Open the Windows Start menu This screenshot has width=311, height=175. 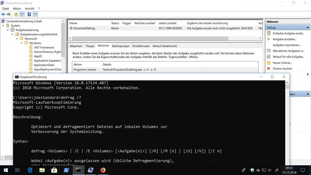click(6, 170)
